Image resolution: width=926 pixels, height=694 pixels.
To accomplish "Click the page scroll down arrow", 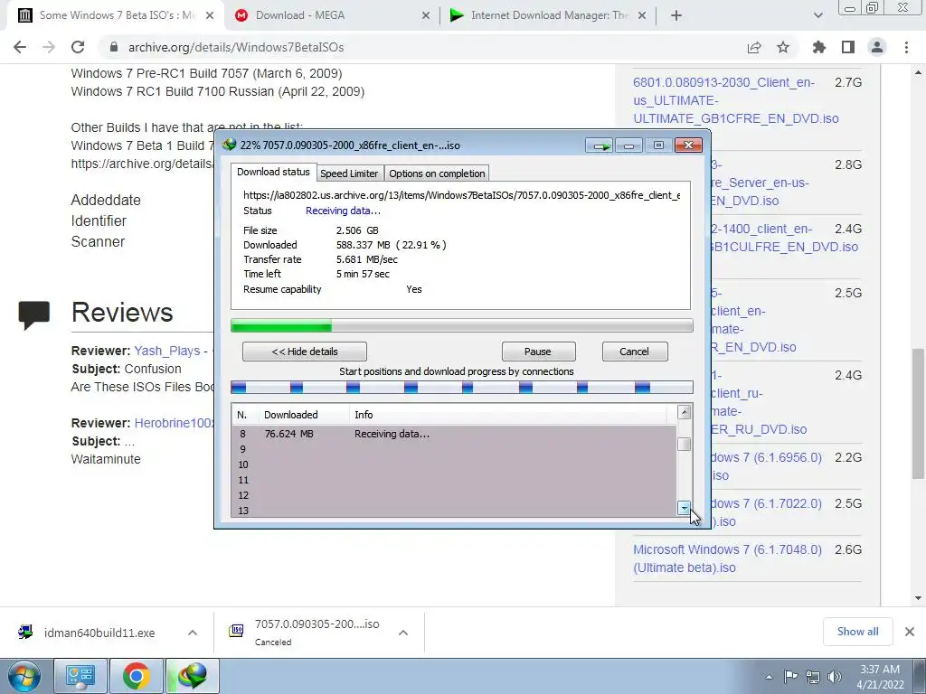I will pyautogui.click(x=918, y=598).
